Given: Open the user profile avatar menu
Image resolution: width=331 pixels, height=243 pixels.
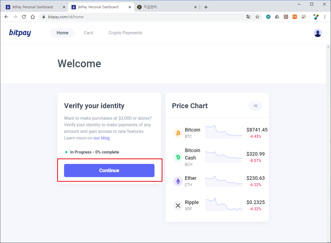Looking at the screenshot, I should pyautogui.click(x=318, y=33).
